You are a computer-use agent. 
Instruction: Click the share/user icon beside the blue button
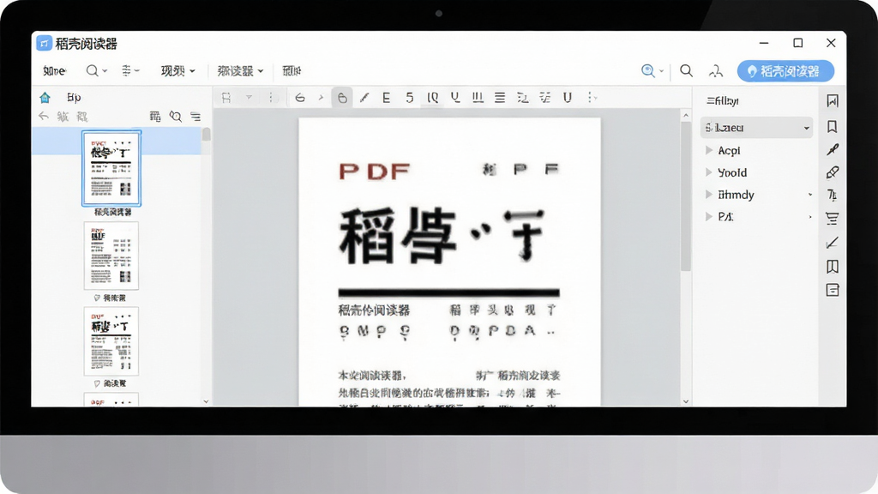716,70
